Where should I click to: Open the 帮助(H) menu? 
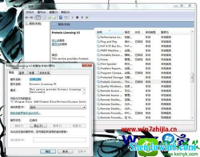(x=66, y=12)
